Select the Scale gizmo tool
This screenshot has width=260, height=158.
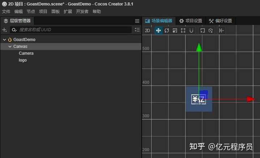tap(175, 30)
